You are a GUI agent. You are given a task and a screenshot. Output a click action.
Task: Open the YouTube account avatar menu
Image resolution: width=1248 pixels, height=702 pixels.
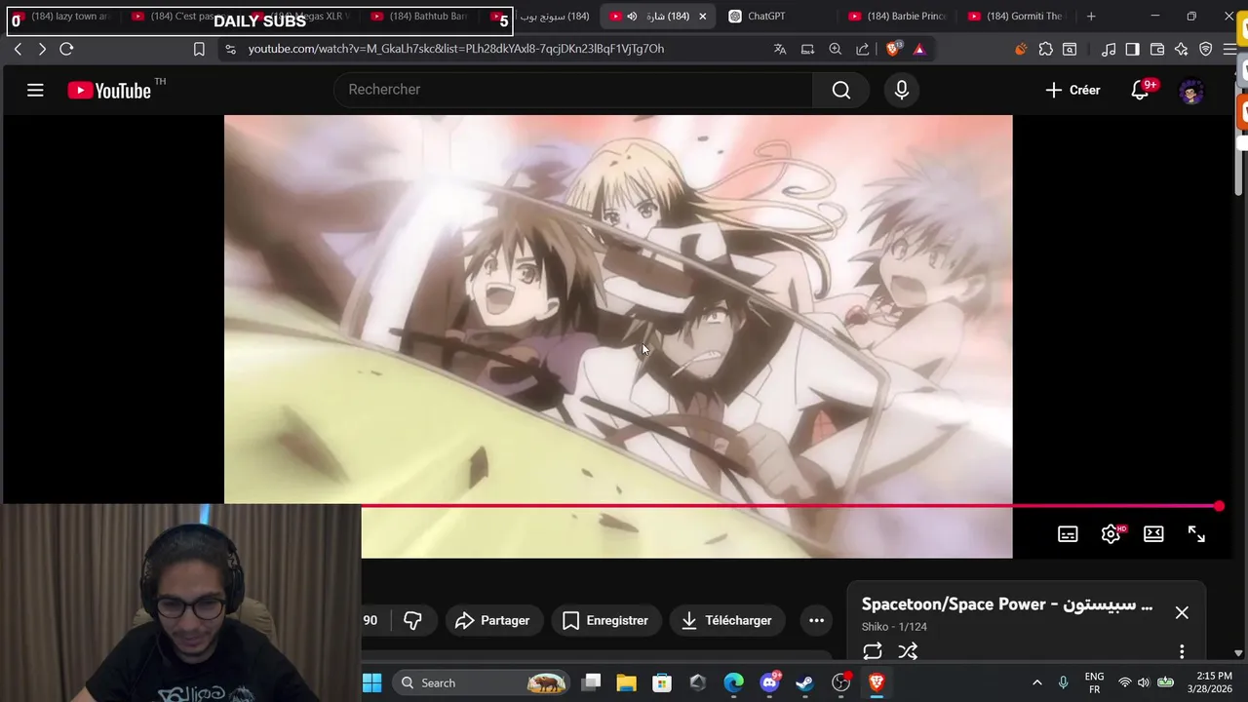[1191, 91]
